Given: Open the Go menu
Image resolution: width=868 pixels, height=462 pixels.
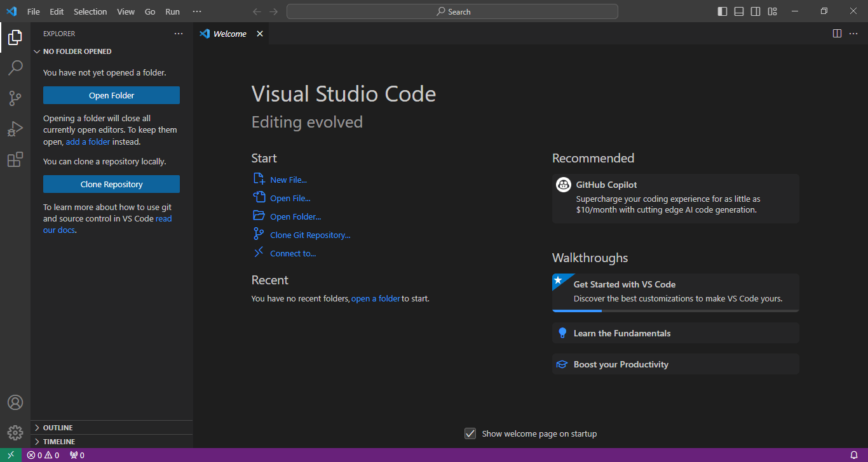Looking at the screenshot, I should point(150,11).
